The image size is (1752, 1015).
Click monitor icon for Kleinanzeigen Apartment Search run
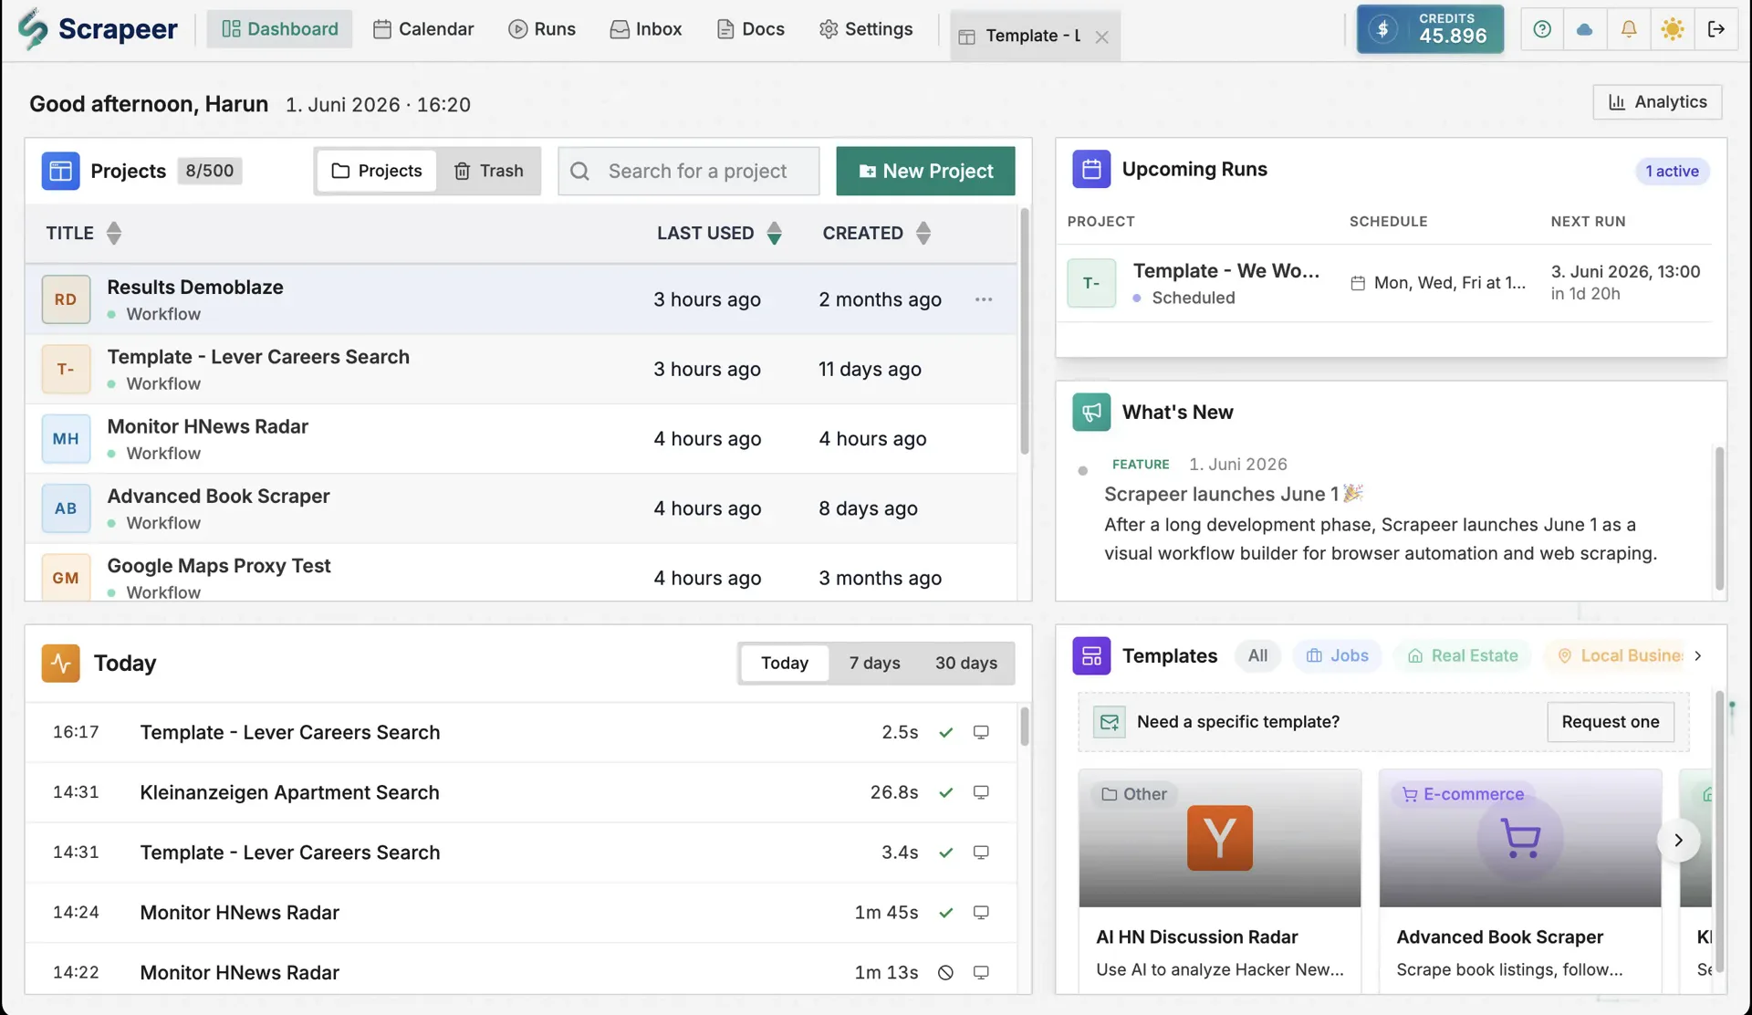point(981,792)
